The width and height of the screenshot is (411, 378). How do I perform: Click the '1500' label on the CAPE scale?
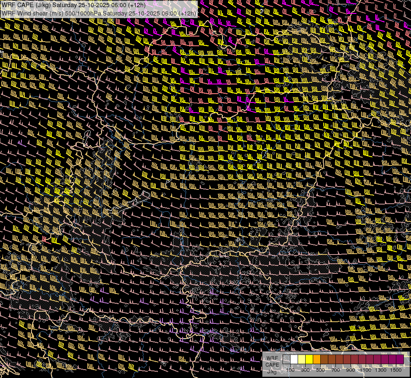pyautogui.click(x=396, y=370)
